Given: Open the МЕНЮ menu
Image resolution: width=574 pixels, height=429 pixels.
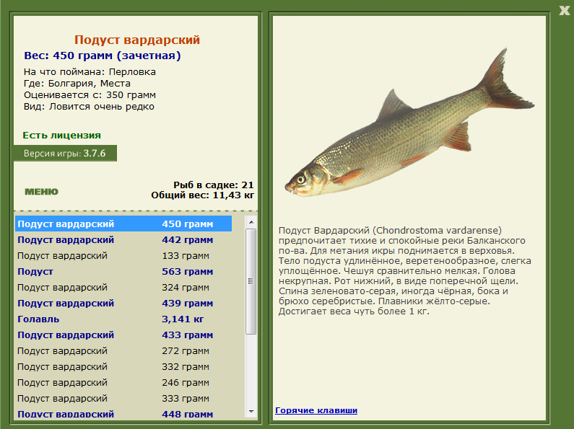Looking at the screenshot, I should coord(41,192).
